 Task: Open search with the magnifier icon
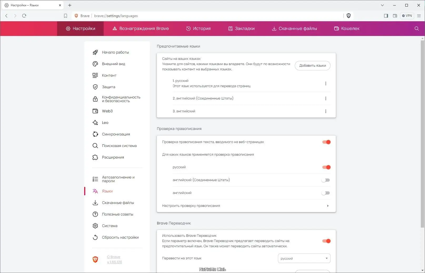pyautogui.click(x=417, y=28)
